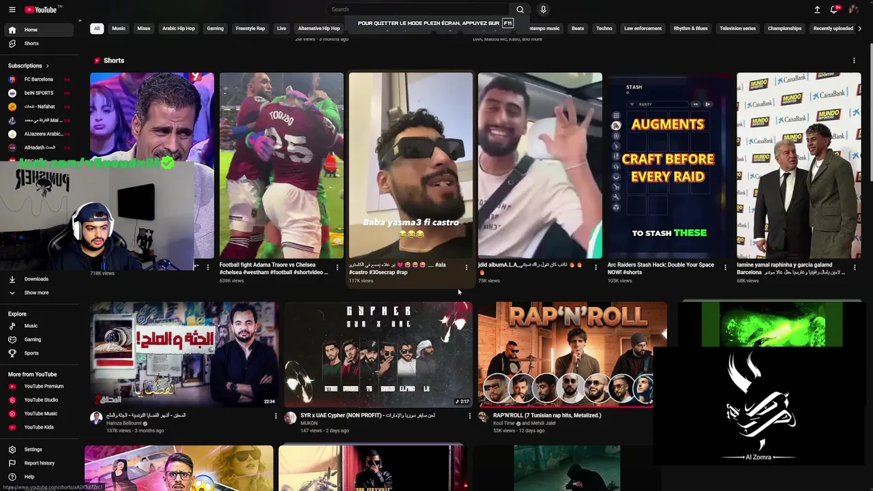This screenshot has height=491, width=873.
Task: Open RAP'N'ROLL video thumbnail
Action: (572, 355)
